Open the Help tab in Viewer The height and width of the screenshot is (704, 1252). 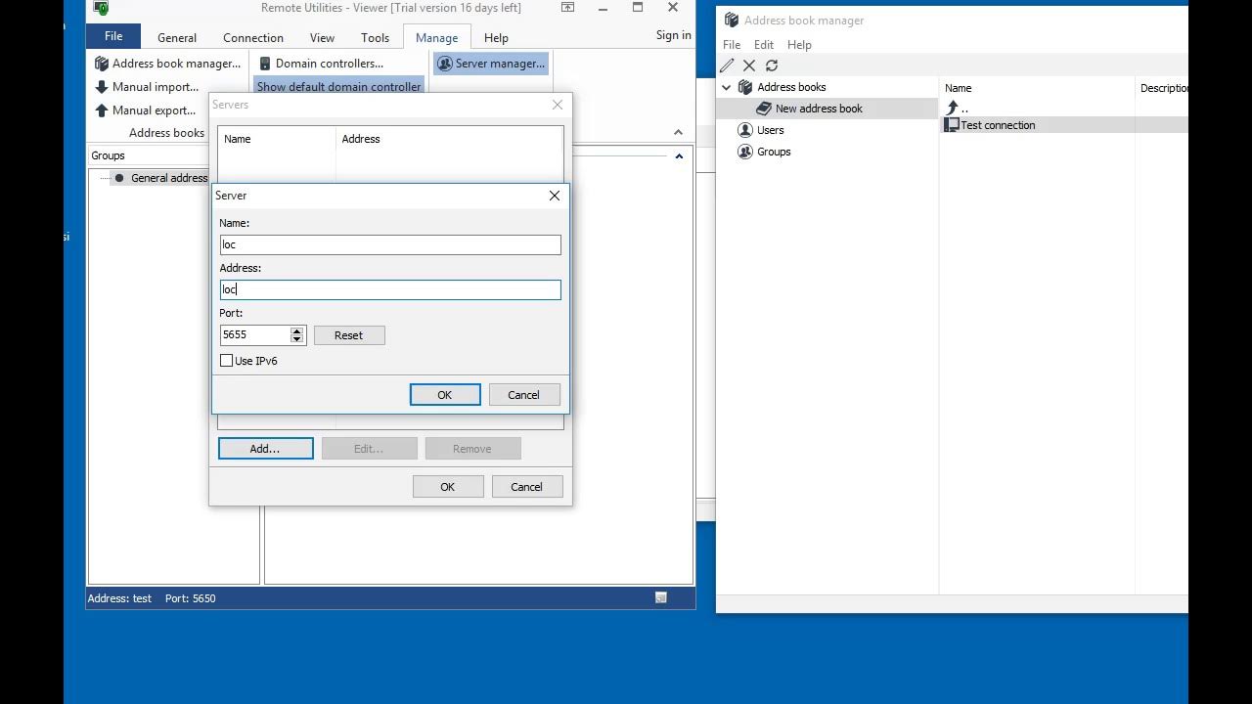[496, 38]
